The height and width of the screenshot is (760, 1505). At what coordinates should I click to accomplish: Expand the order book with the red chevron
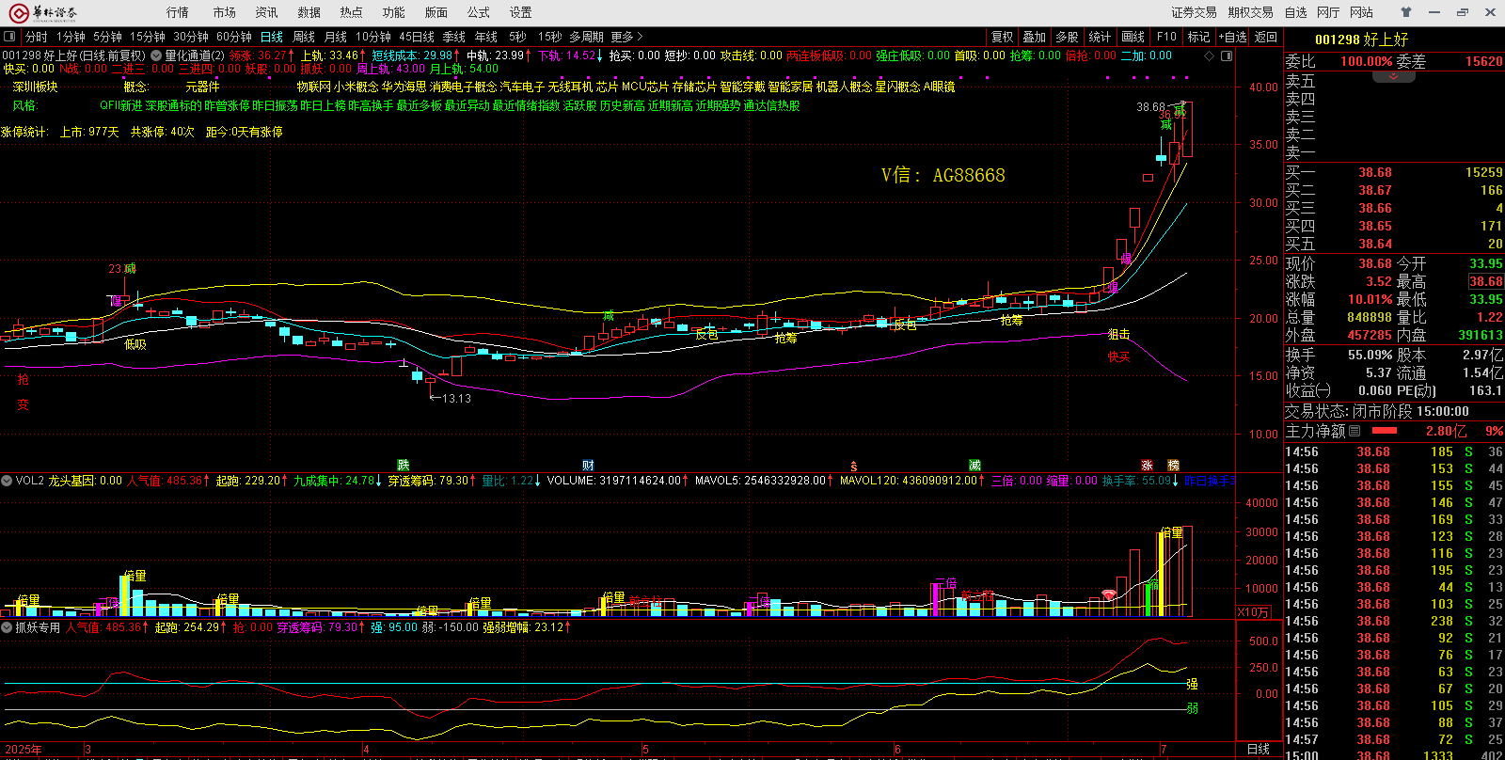[x=1394, y=75]
